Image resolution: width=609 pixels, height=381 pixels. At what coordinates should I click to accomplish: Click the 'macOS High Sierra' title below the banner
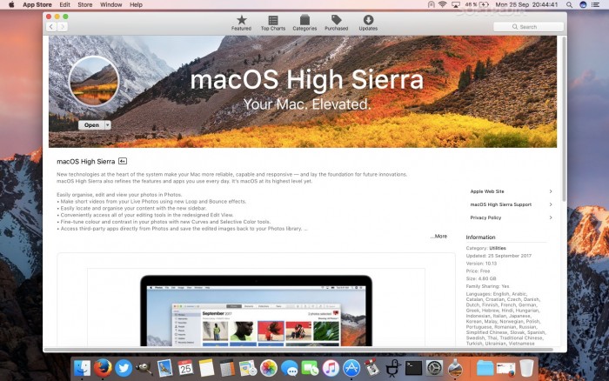[86, 161]
